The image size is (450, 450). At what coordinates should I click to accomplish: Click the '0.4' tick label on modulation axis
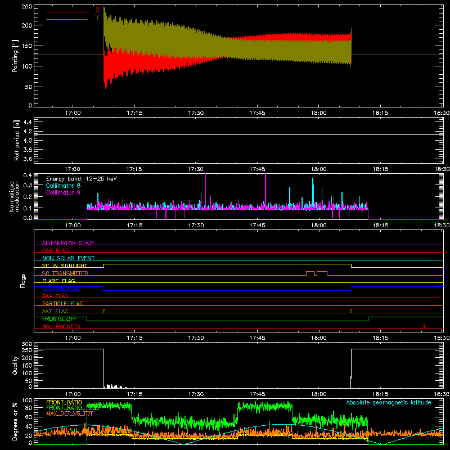pos(28,175)
